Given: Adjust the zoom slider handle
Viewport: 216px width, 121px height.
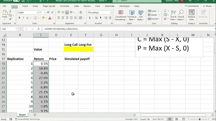Looking at the screenshot, I should pyautogui.click(x=199, y=119).
